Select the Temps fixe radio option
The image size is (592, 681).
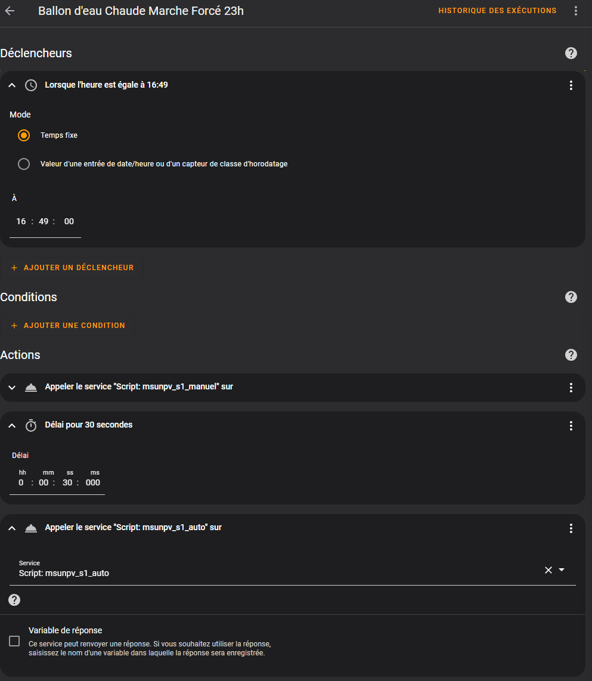tap(24, 135)
